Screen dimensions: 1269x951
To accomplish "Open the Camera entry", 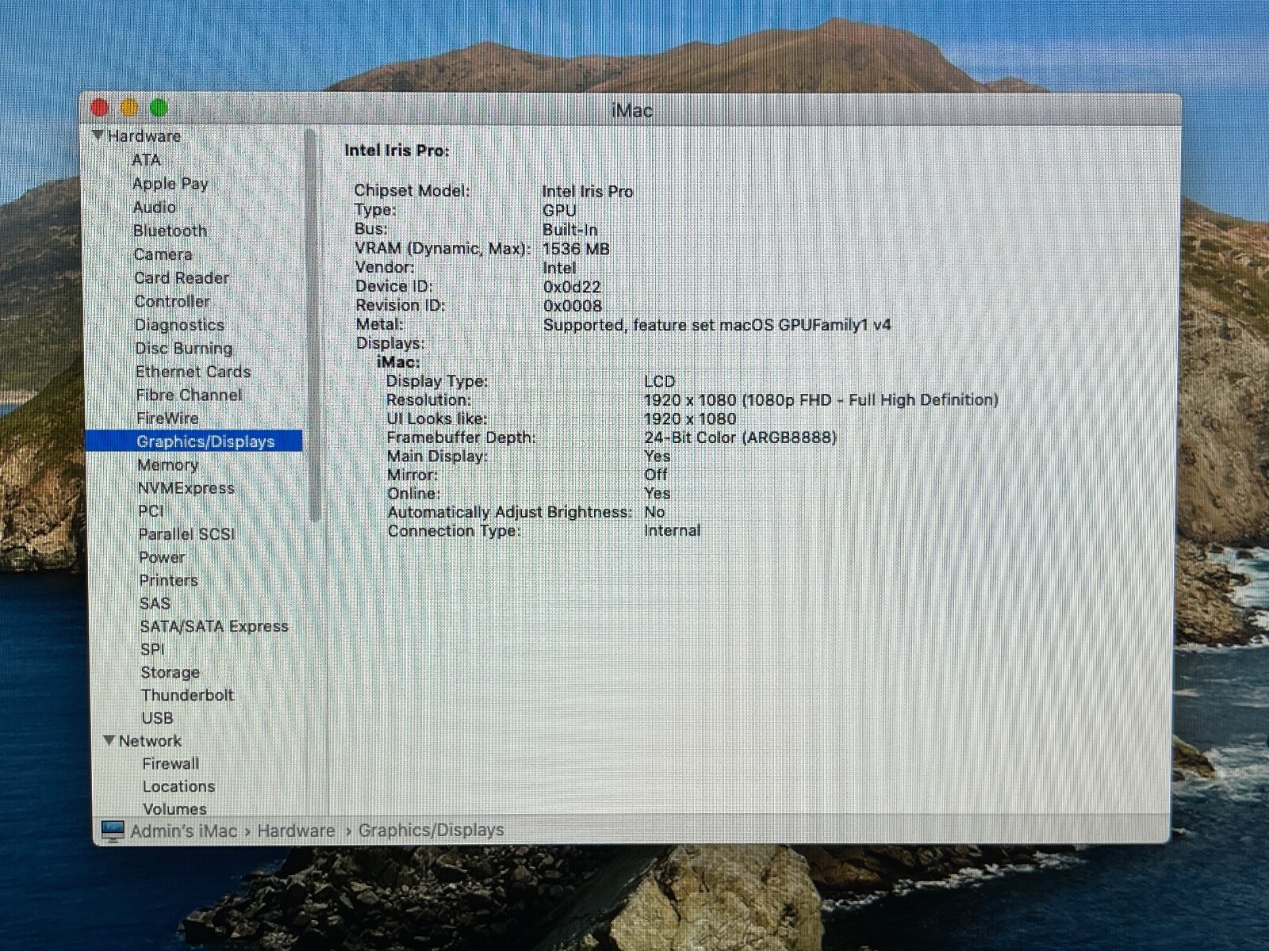I will pyautogui.click(x=163, y=254).
